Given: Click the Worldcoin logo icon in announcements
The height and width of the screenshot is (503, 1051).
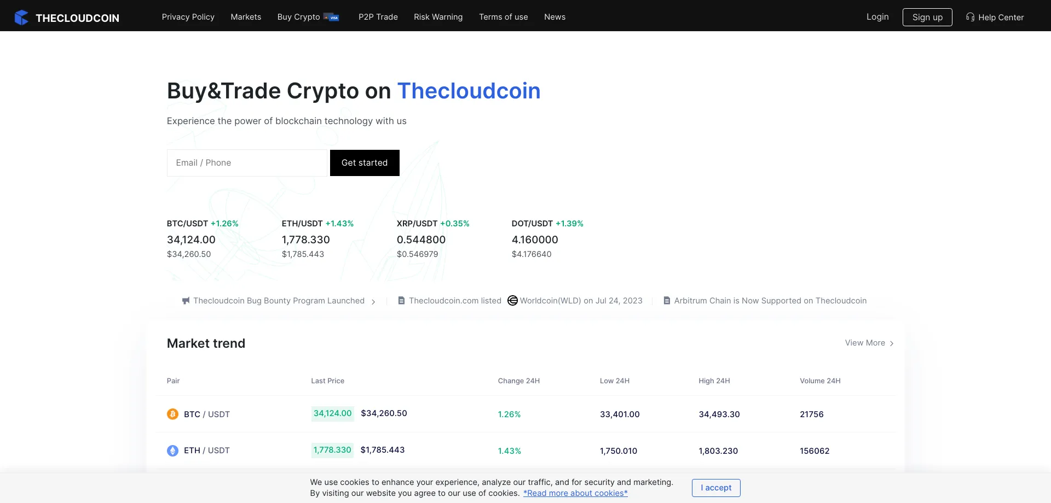Looking at the screenshot, I should coord(512,301).
